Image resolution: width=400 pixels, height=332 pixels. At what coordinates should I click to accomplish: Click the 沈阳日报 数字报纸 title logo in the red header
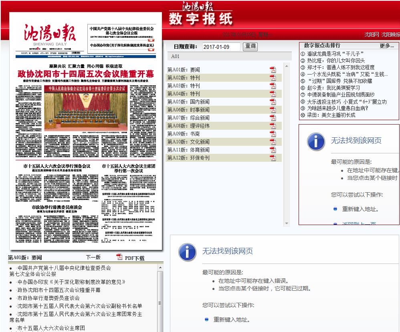[x=201, y=14]
